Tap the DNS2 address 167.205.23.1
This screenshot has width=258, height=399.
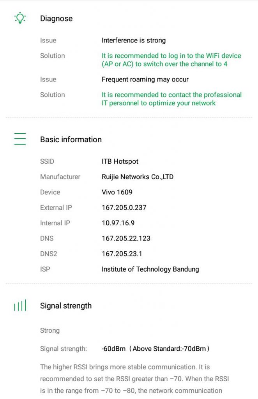click(122, 254)
